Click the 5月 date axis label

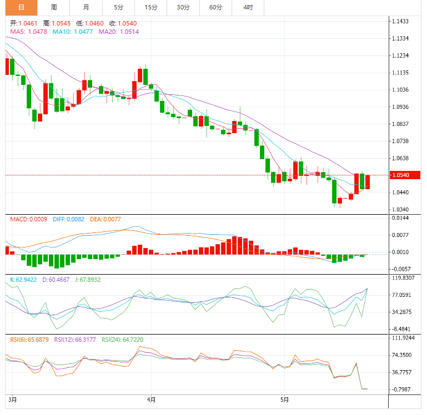pyautogui.click(x=285, y=400)
